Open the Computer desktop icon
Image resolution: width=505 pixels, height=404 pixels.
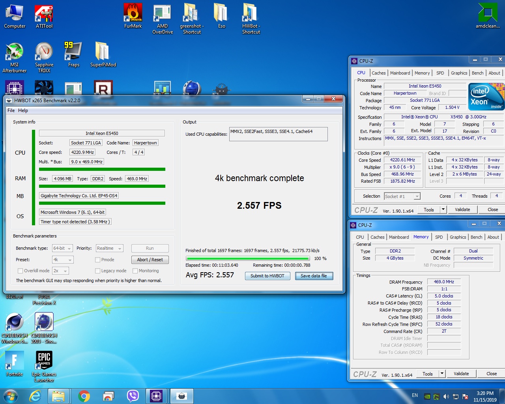click(15, 17)
